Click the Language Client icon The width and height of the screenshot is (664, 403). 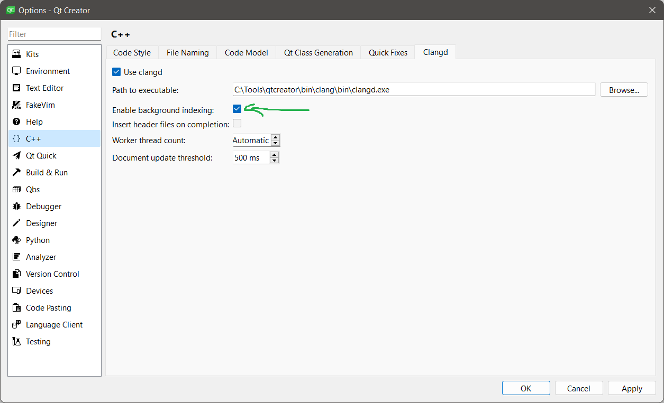coord(16,325)
